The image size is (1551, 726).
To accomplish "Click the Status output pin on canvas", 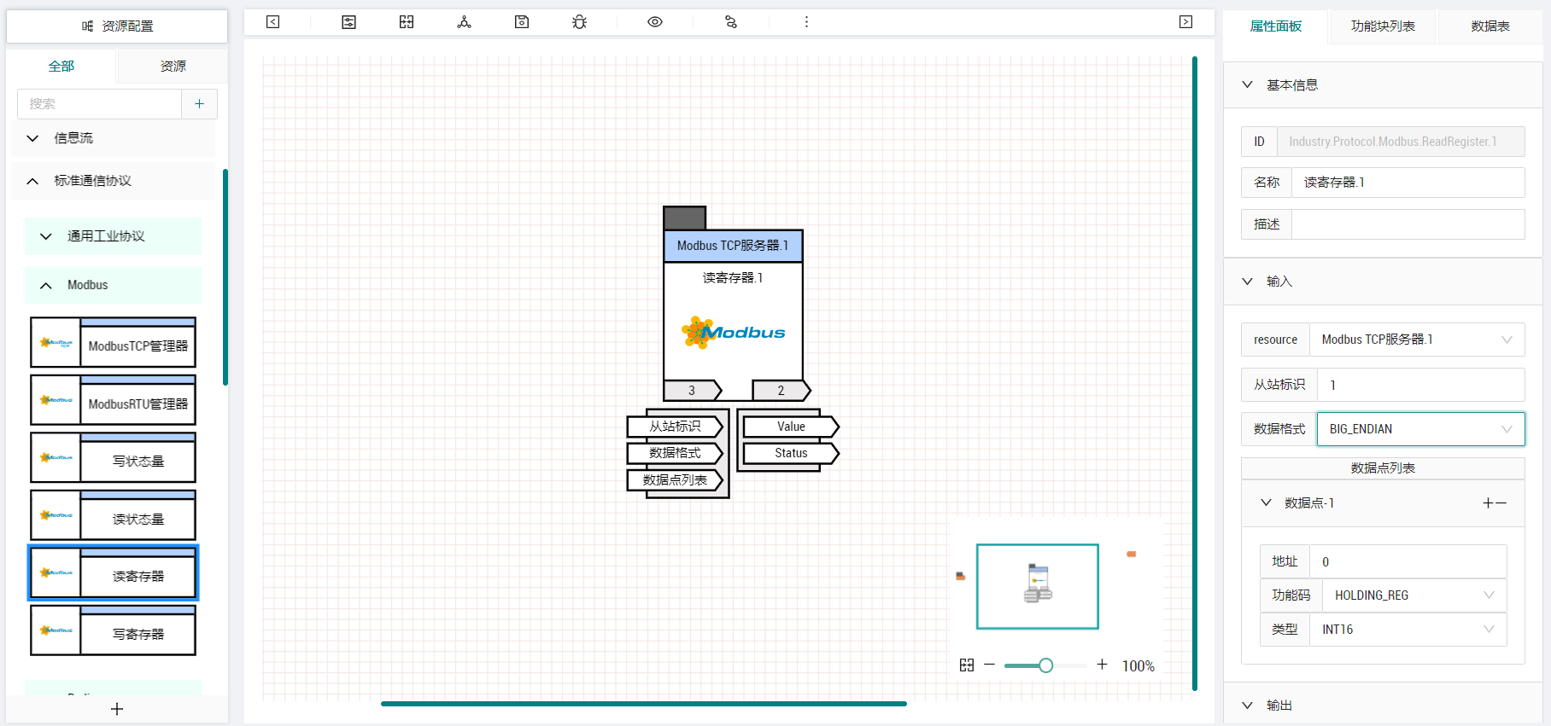I will click(791, 453).
